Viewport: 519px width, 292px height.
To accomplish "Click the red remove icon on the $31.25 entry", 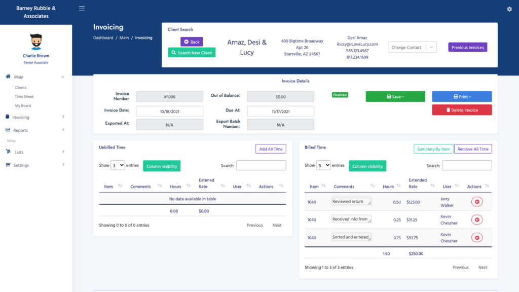I will click(x=477, y=220).
